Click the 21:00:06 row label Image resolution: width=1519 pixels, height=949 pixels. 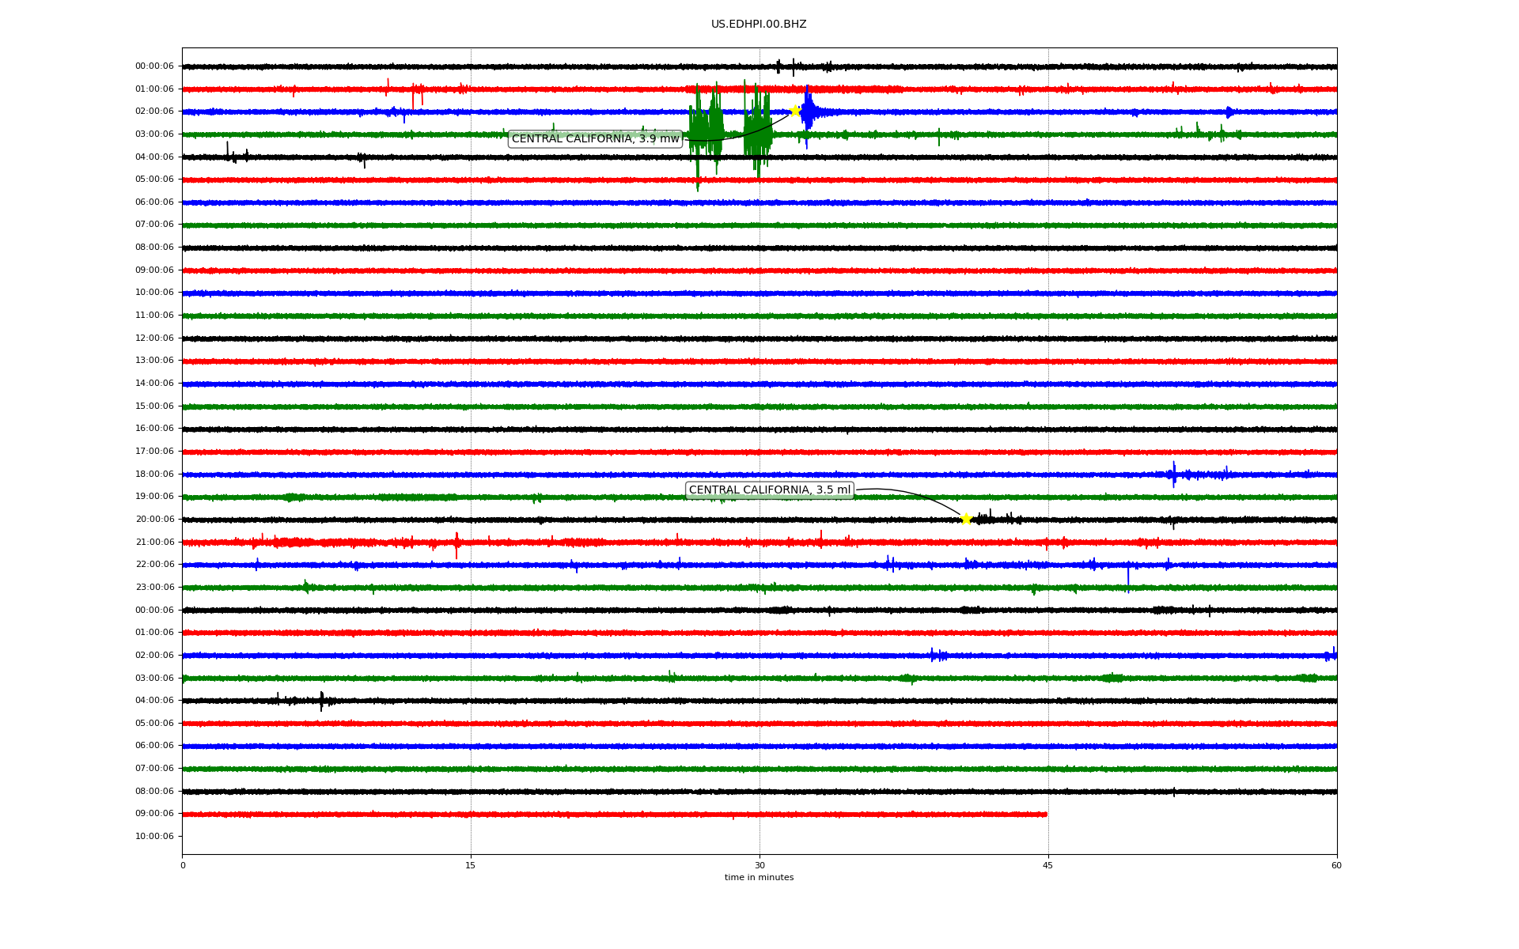point(154,543)
